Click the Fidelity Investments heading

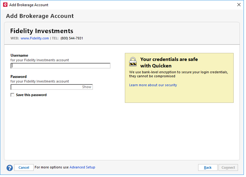point(42,31)
